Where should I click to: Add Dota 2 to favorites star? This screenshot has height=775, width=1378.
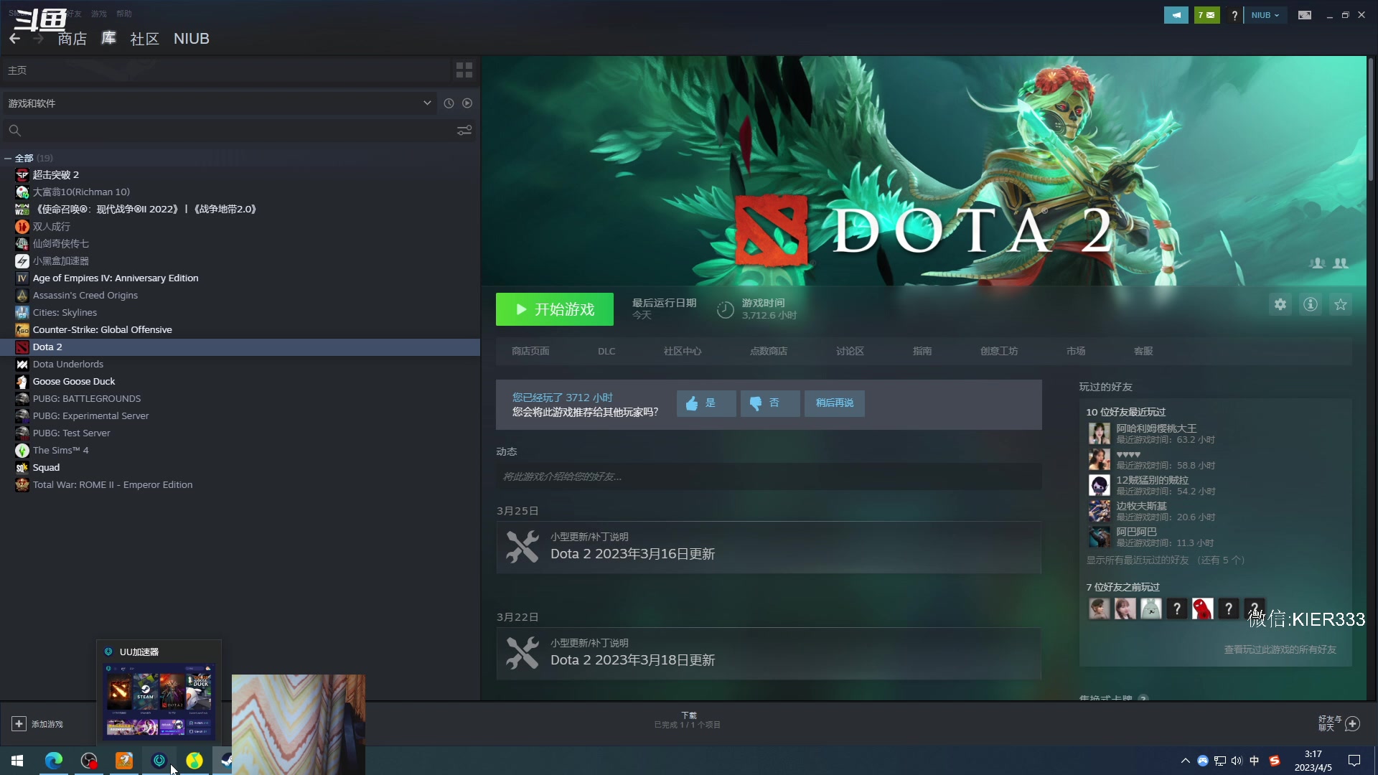[x=1341, y=305]
